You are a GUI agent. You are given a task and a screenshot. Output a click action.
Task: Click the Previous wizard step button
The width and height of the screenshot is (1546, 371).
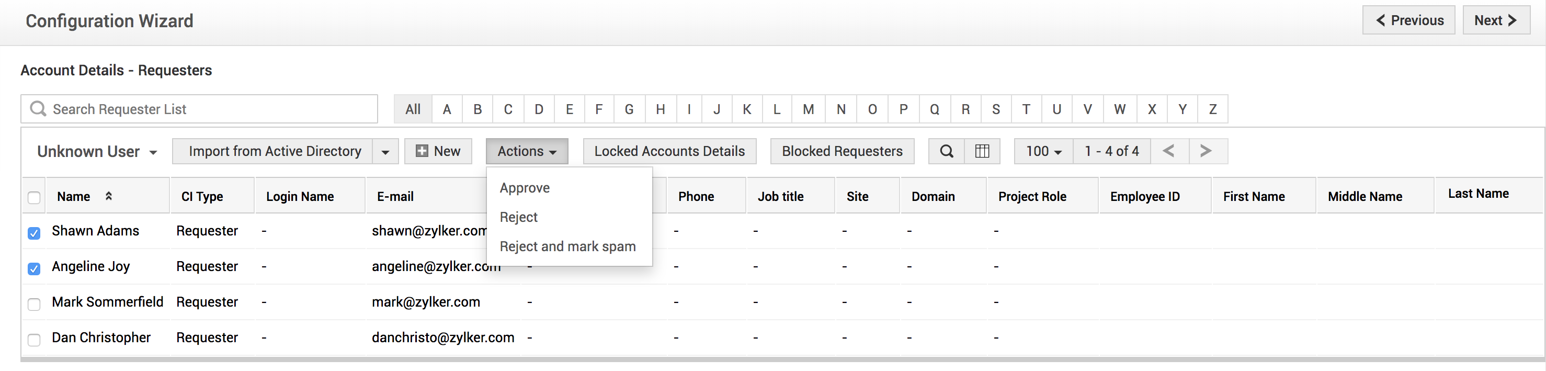point(1408,20)
